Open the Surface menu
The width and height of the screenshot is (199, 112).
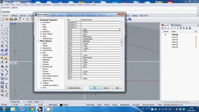pyautogui.click(x=25, y=5)
